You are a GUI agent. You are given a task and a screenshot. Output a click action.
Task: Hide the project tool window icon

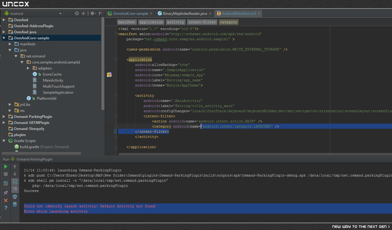[101, 13]
